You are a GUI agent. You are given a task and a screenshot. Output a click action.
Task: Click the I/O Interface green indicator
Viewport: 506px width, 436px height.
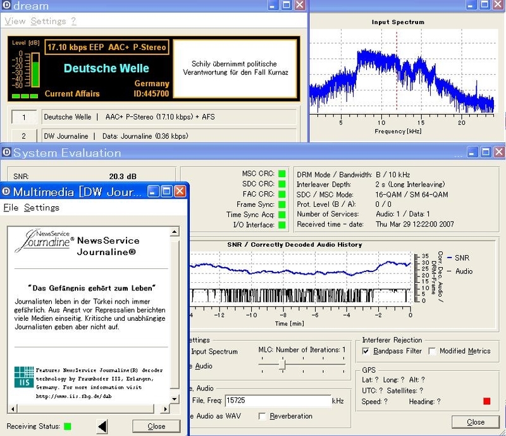281,225
